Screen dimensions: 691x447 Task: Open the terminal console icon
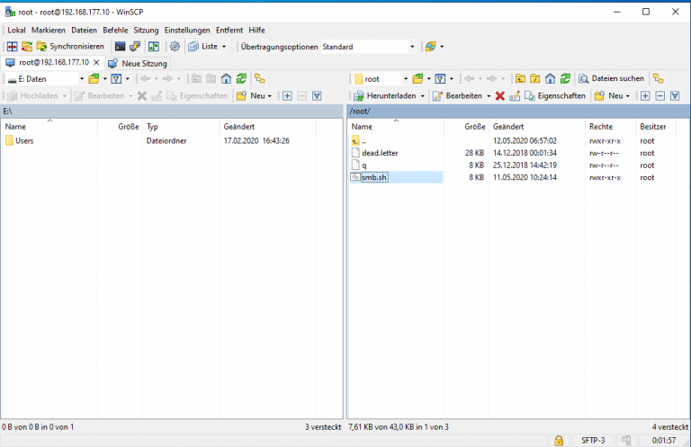[120, 46]
